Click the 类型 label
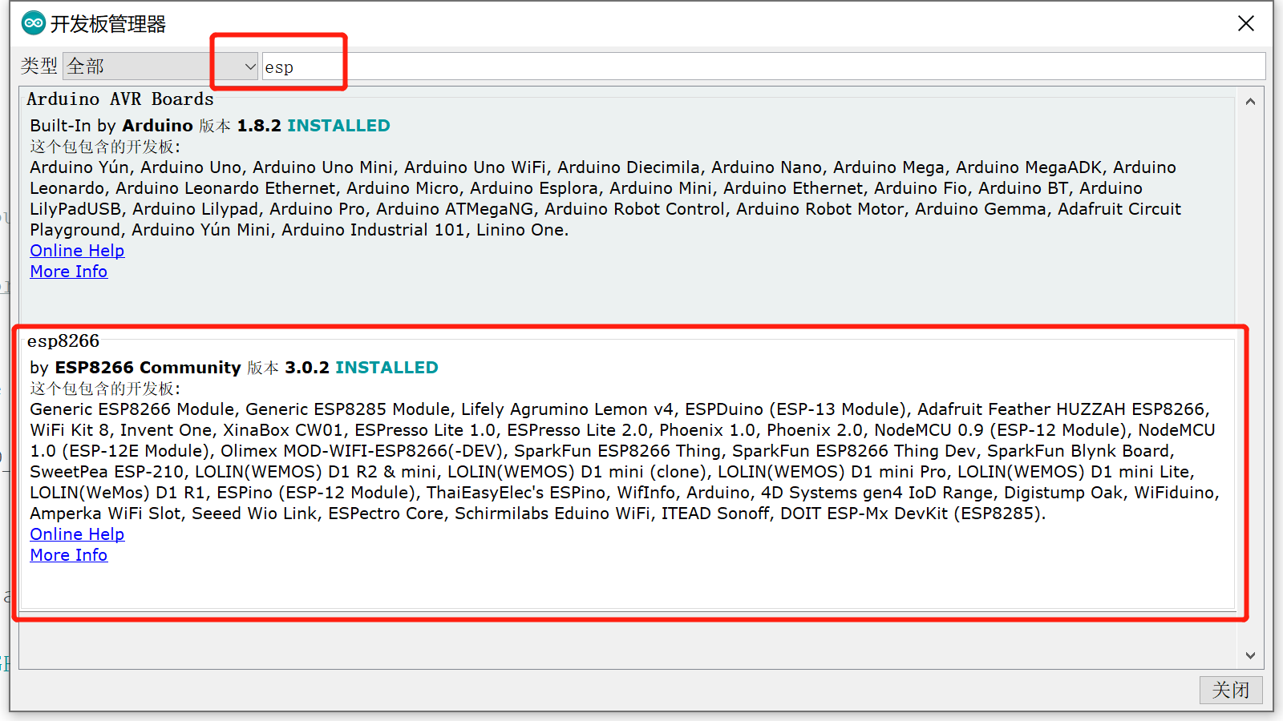 click(x=38, y=66)
